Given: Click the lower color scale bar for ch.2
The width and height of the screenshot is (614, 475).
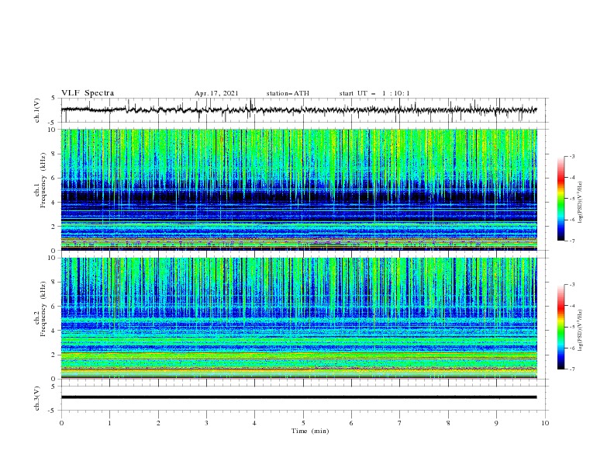Looking at the screenshot, I should click(x=561, y=327).
